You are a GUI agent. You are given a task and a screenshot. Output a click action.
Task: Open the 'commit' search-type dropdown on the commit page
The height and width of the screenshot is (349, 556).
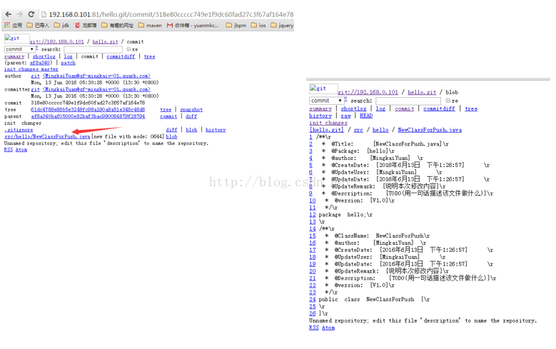click(19, 49)
